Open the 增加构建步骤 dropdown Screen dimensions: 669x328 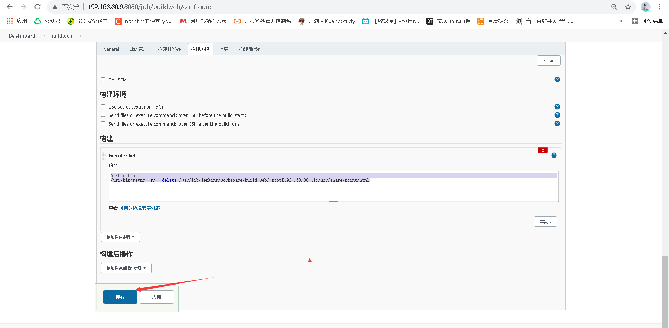click(120, 237)
